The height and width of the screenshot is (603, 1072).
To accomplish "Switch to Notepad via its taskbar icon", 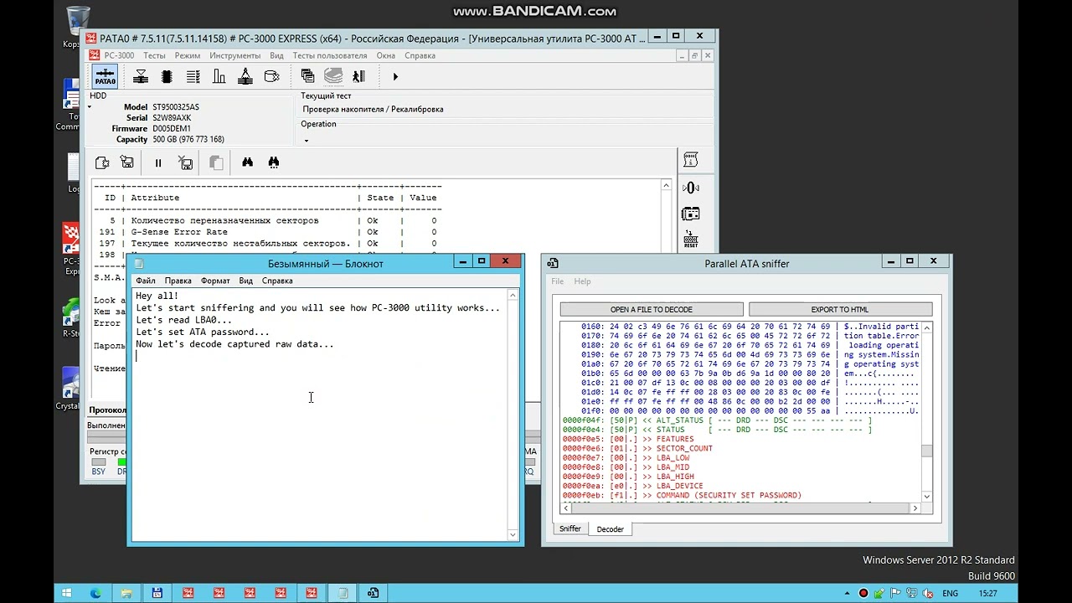I will pyautogui.click(x=343, y=593).
